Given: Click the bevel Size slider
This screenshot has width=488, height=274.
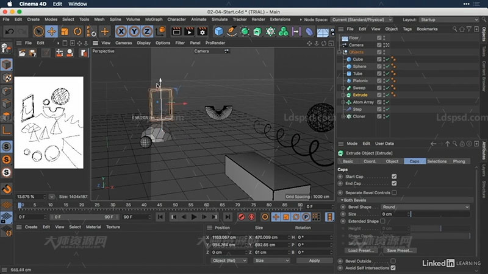Looking at the screenshot, I should 439,214.
